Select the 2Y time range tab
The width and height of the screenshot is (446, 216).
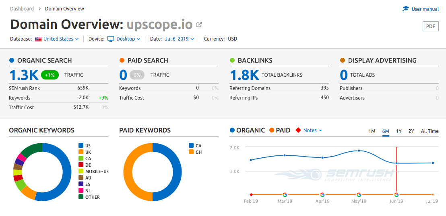click(x=411, y=131)
